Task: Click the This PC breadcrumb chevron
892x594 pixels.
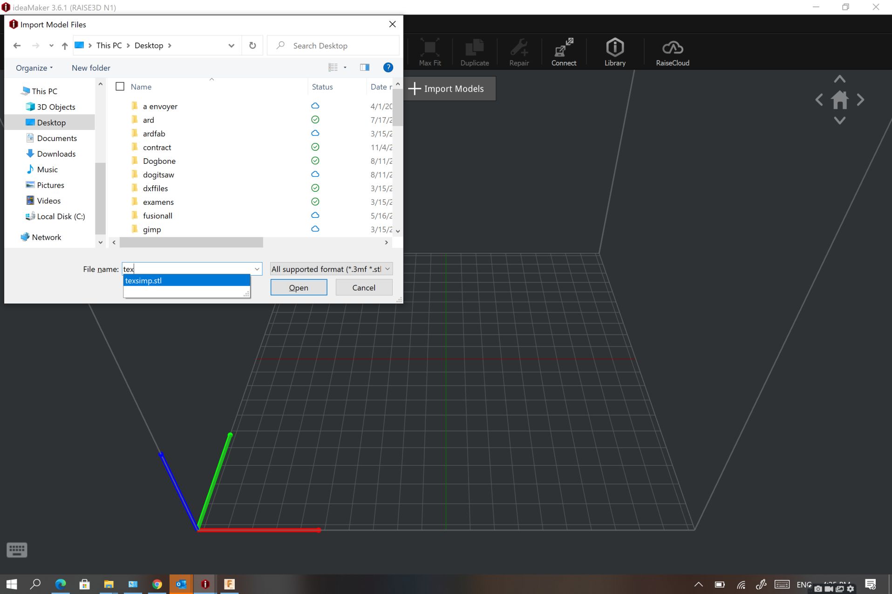Action: (128, 46)
